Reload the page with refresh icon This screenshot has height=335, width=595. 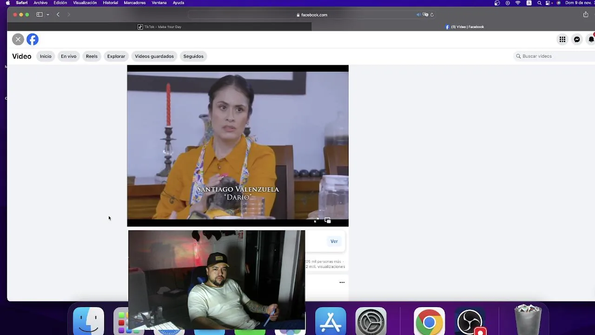point(432,15)
